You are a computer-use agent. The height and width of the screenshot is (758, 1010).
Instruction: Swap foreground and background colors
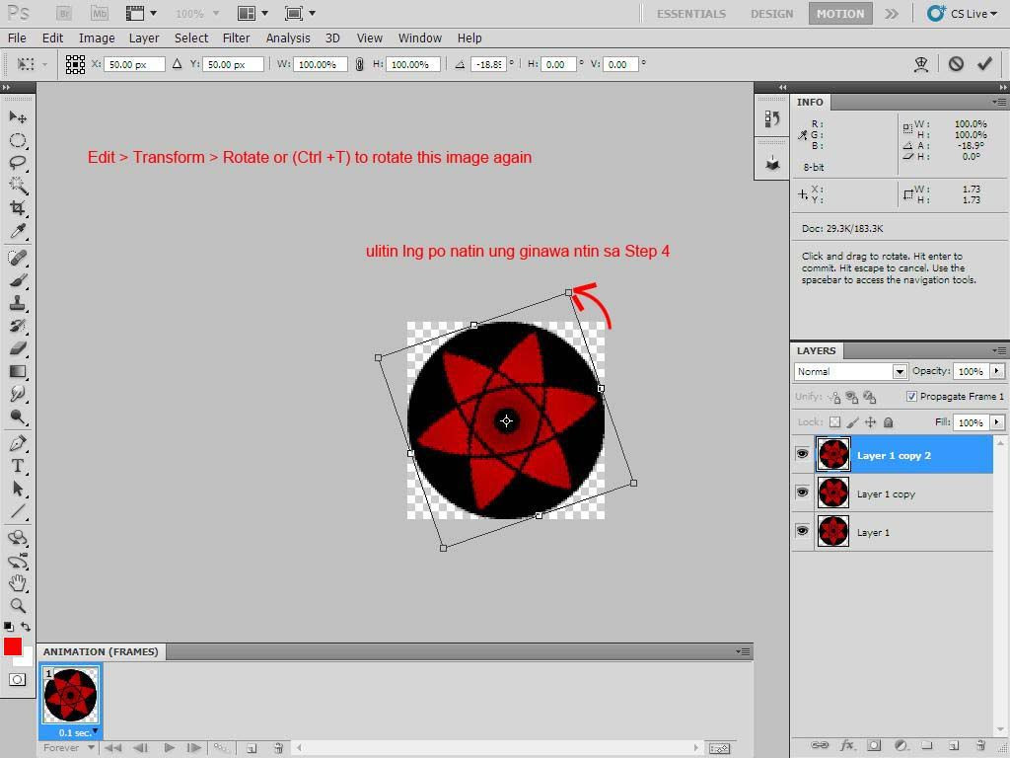pyautogui.click(x=26, y=626)
